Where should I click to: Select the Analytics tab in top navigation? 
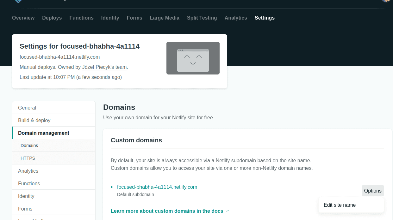236,18
